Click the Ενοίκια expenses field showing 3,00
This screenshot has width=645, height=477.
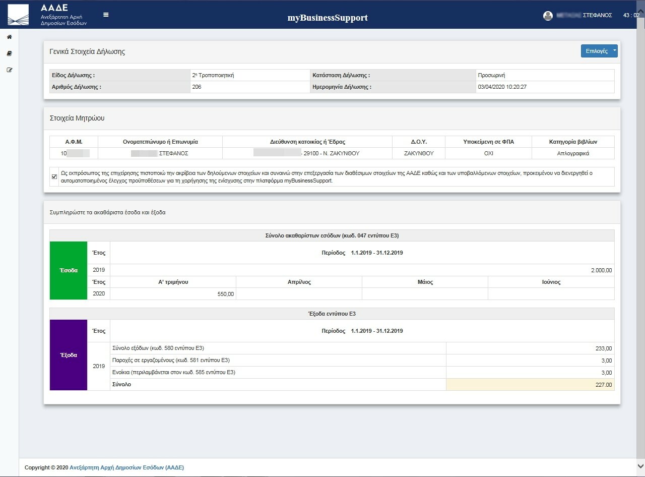pyautogui.click(x=529, y=372)
